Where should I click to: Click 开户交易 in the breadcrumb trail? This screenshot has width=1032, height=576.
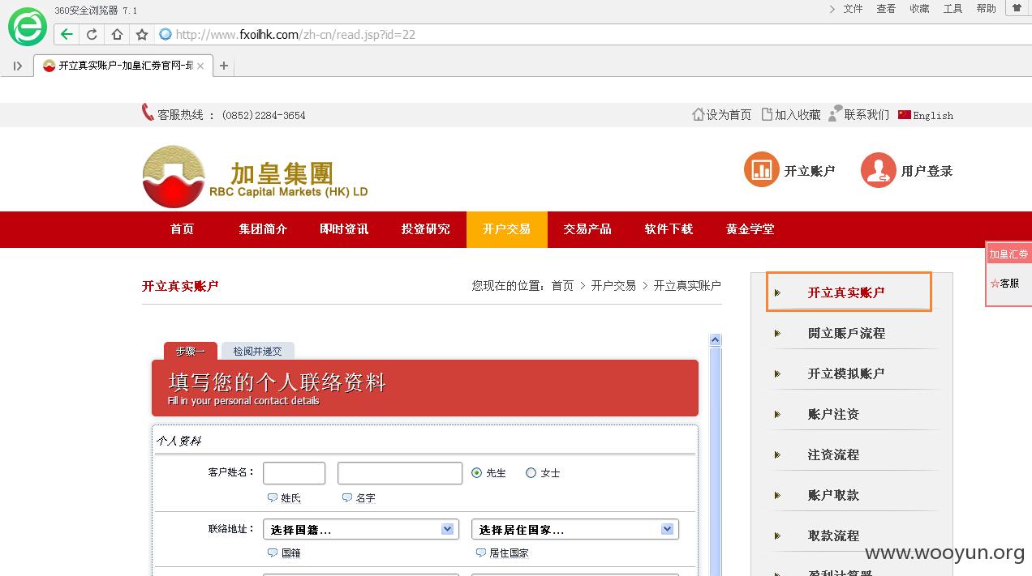[613, 286]
